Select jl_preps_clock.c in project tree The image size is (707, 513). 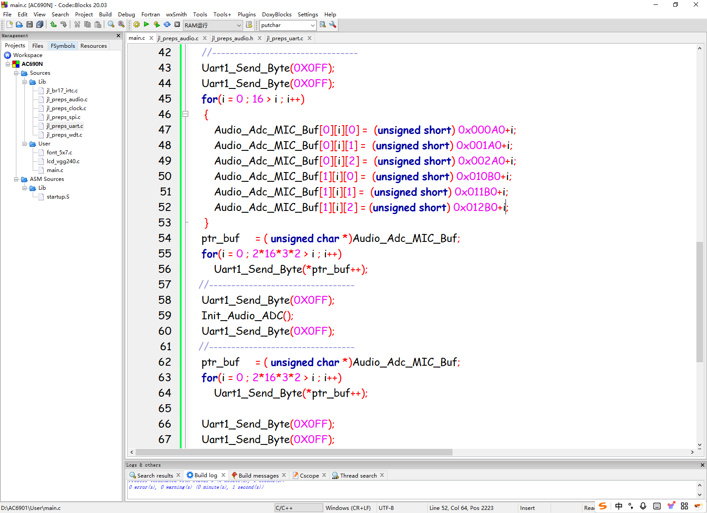(x=66, y=108)
